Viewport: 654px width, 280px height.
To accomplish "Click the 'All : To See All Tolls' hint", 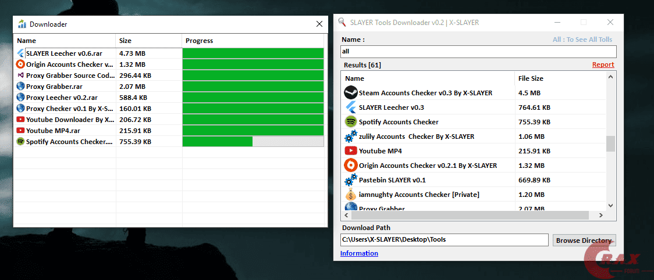I will 582,40.
